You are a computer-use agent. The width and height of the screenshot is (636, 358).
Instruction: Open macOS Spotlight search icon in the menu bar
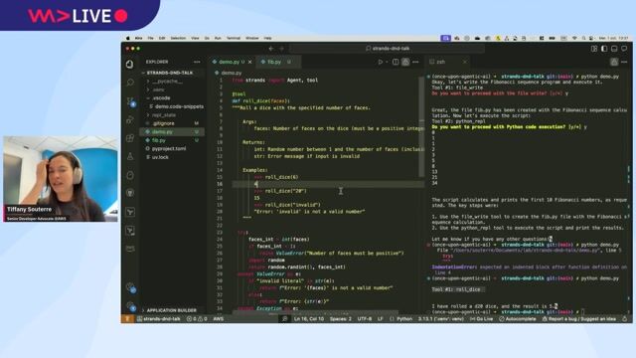point(583,38)
